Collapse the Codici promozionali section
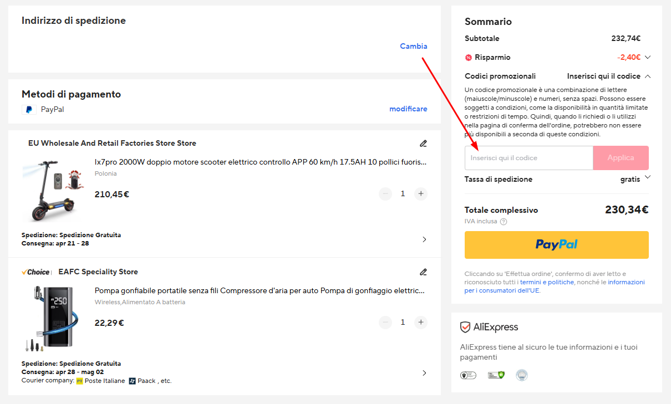Viewport: 671px width, 404px height. click(648, 76)
